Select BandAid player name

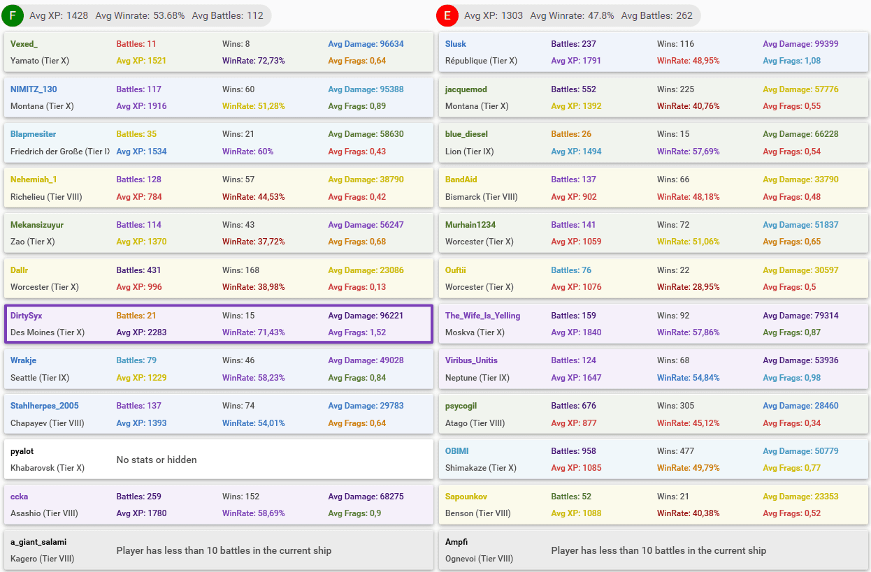click(x=461, y=179)
